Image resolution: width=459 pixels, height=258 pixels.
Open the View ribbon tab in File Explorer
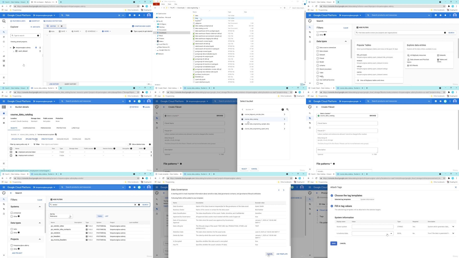pyautogui.click(x=176, y=4)
